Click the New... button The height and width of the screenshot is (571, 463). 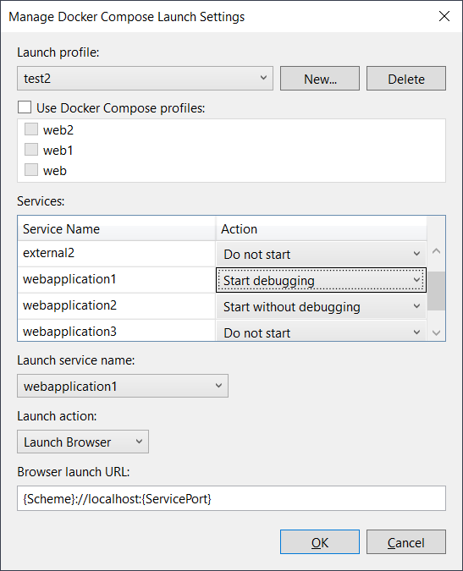pyautogui.click(x=319, y=79)
